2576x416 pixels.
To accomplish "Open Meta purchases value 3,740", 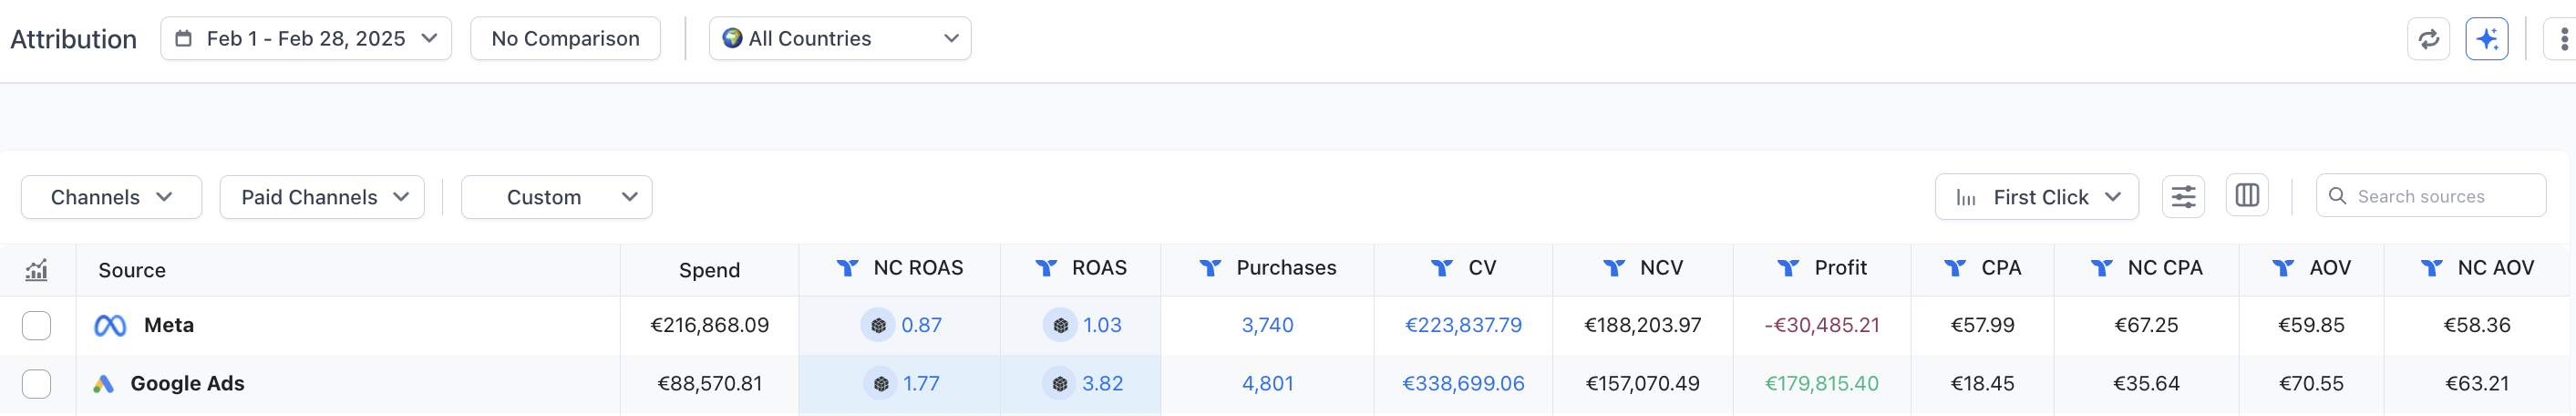I will click(x=1267, y=325).
